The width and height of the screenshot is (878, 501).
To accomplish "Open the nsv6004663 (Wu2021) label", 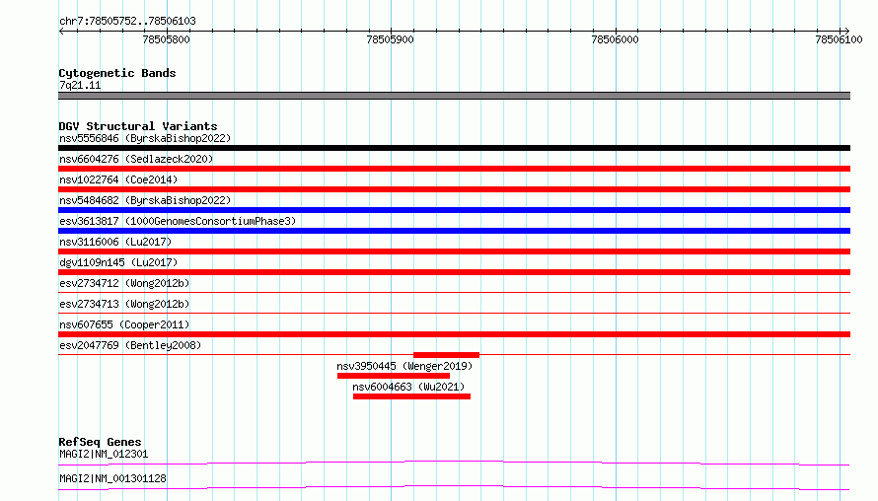I will (x=408, y=387).
